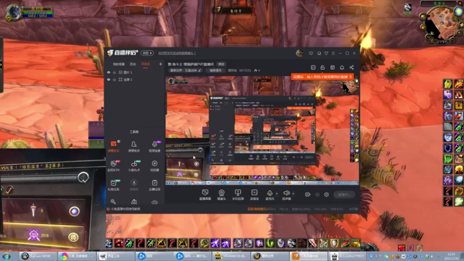Click the stream preview area
Viewport: 464px width, 261px height.
(262, 130)
